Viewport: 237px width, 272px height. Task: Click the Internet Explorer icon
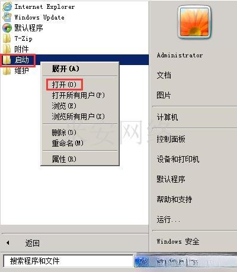pyautogui.click(x=7, y=7)
